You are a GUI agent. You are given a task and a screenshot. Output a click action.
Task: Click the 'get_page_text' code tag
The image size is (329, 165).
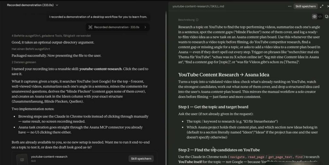(x=280, y=157)
